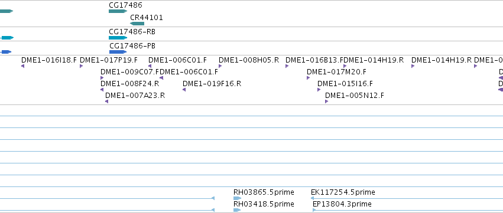Select the RH03418.5prime arrow feature

(237, 210)
